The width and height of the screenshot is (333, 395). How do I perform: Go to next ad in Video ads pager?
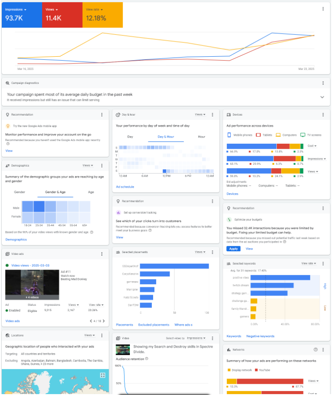(x=104, y=321)
